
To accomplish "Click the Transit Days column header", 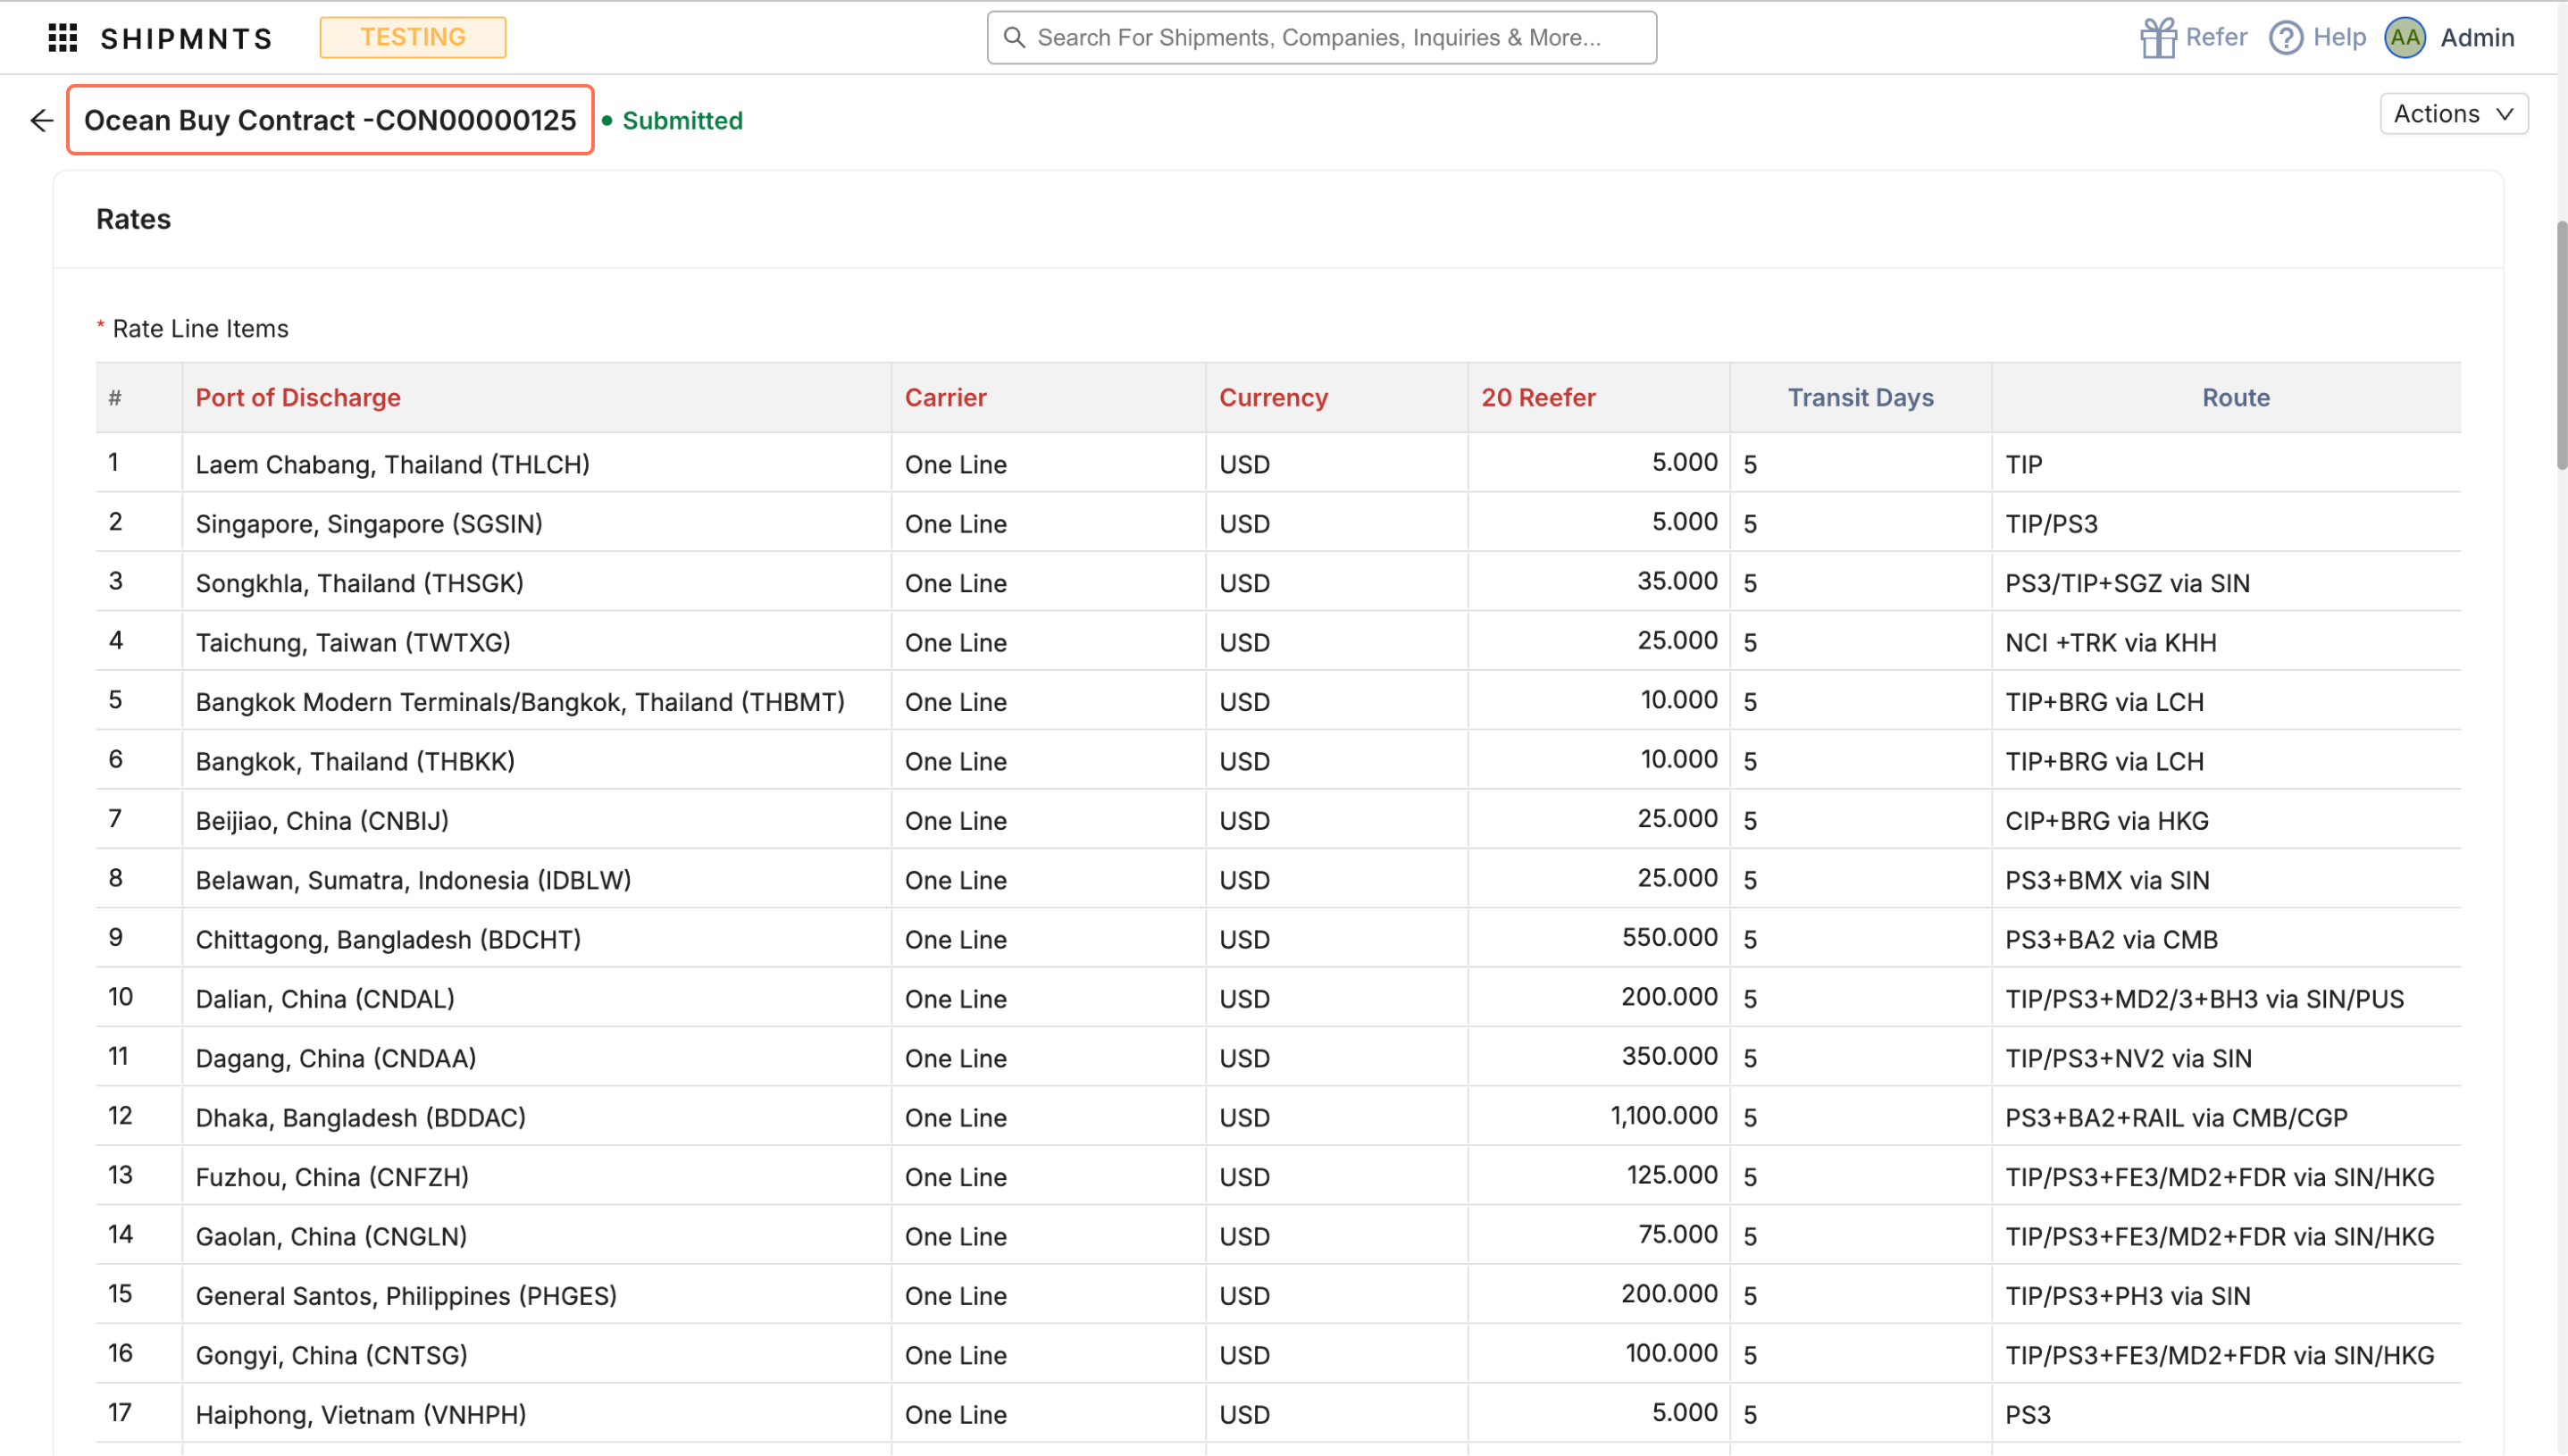I will (x=1860, y=398).
